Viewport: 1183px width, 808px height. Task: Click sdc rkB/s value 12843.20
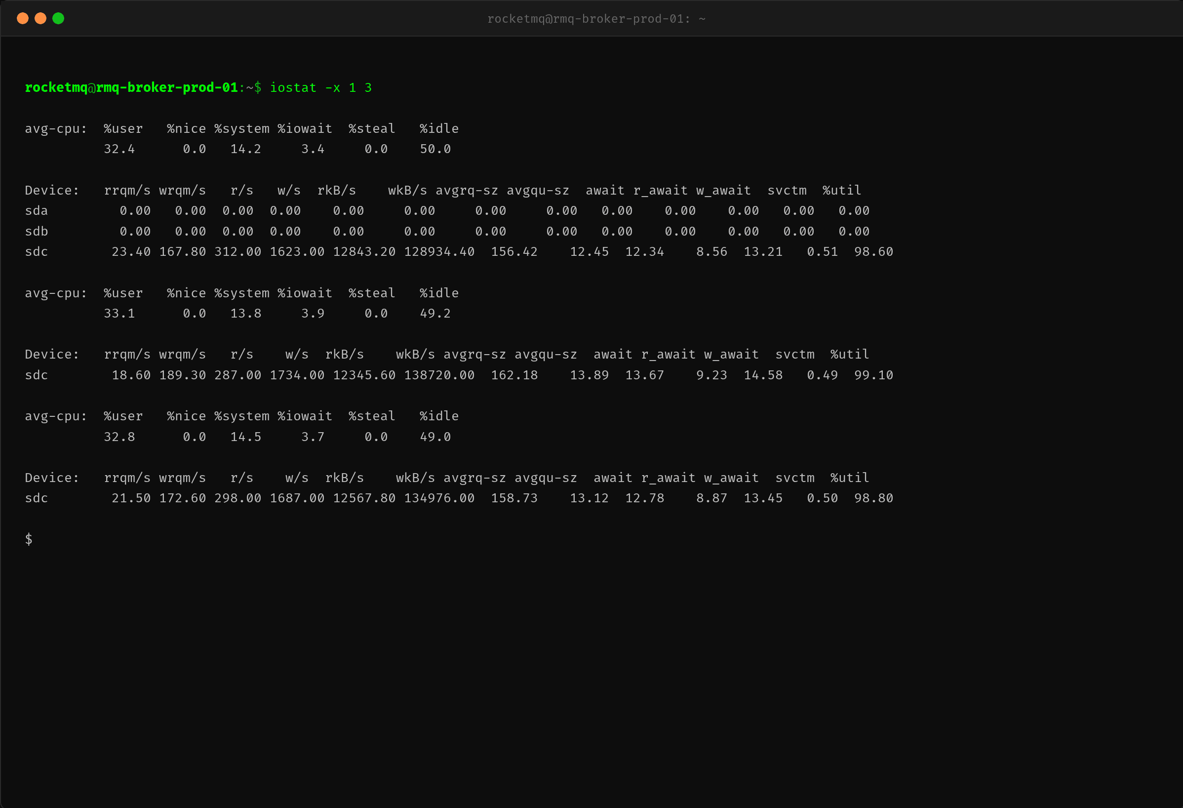[364, 252]
